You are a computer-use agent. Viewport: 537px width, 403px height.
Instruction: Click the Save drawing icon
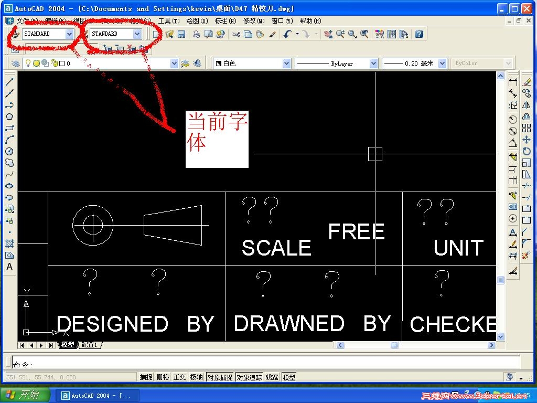(x=181, y=34)
